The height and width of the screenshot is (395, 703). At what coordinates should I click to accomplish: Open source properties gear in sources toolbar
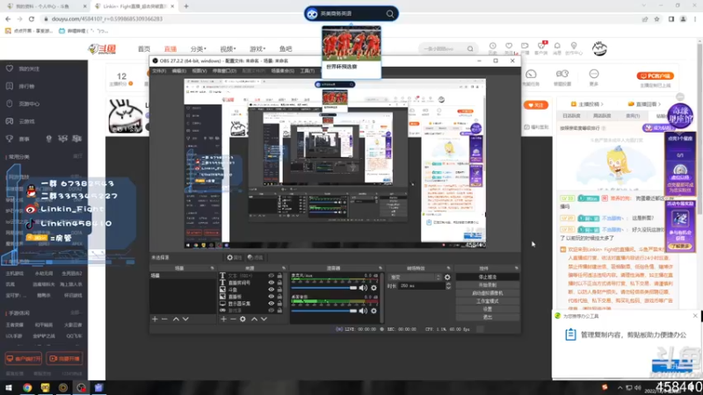point(243,319)
